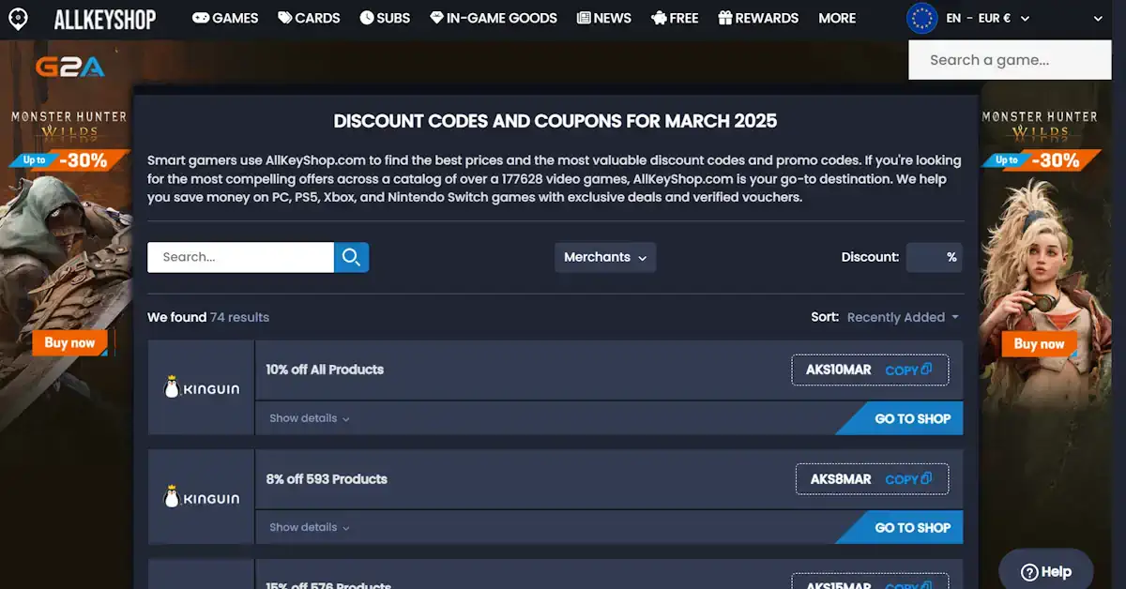Click the G2A logo banner

pos(69,66)
